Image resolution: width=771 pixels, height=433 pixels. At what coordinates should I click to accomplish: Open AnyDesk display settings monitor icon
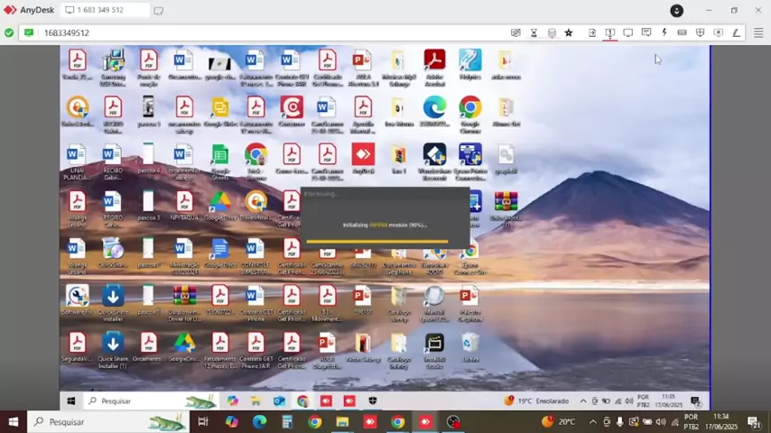pos(628,32)
